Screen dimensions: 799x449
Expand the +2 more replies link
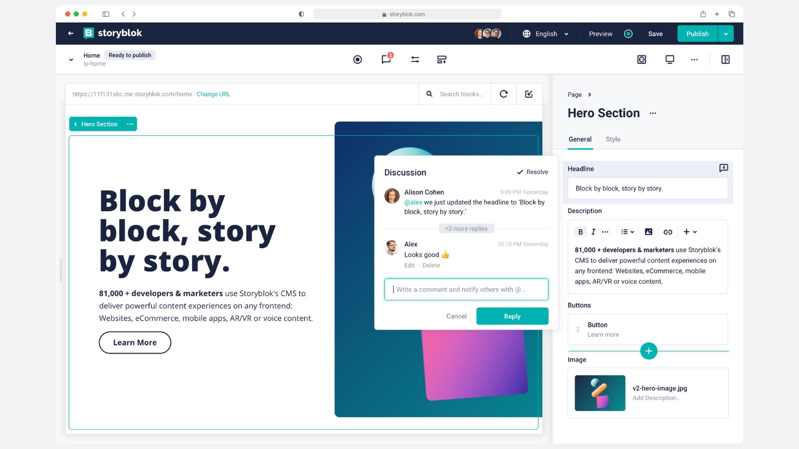coord(466,228)
